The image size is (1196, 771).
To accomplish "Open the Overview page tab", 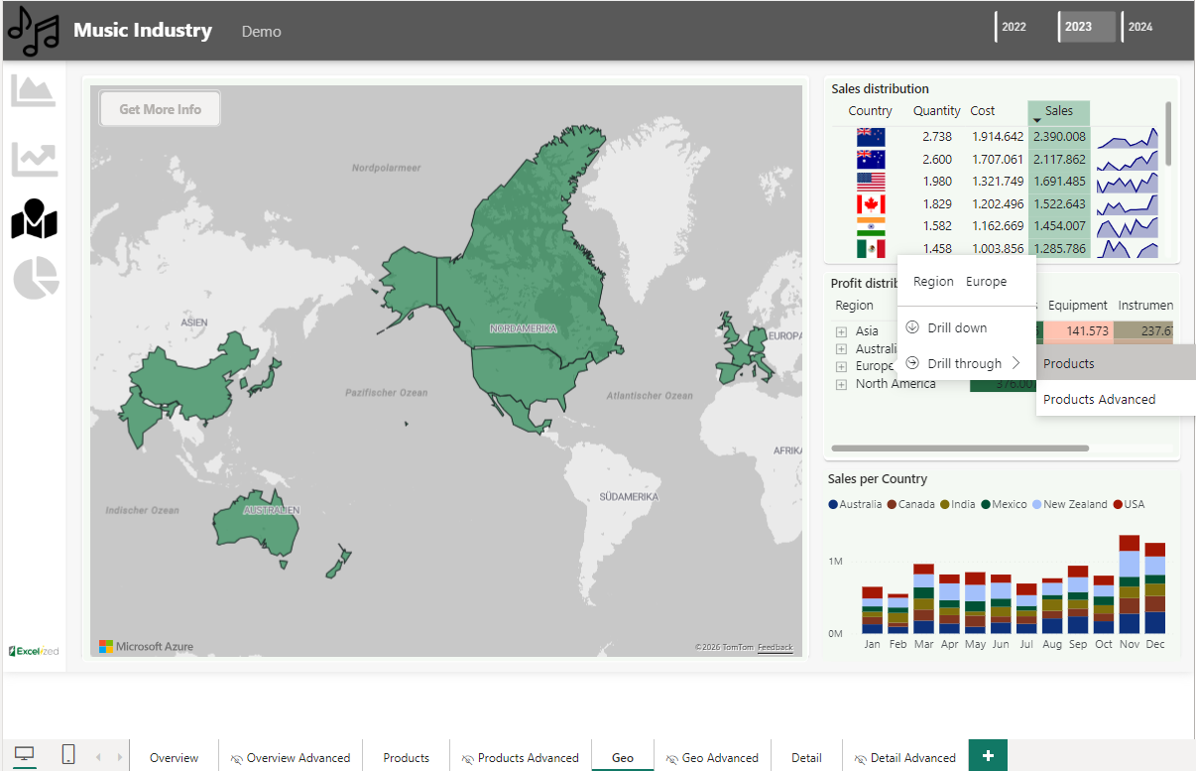I will pos(174,757).
